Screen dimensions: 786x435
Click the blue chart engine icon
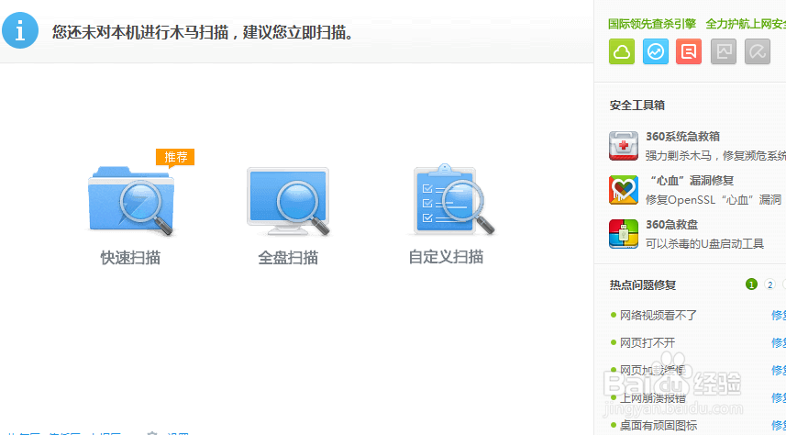point(656,51)
